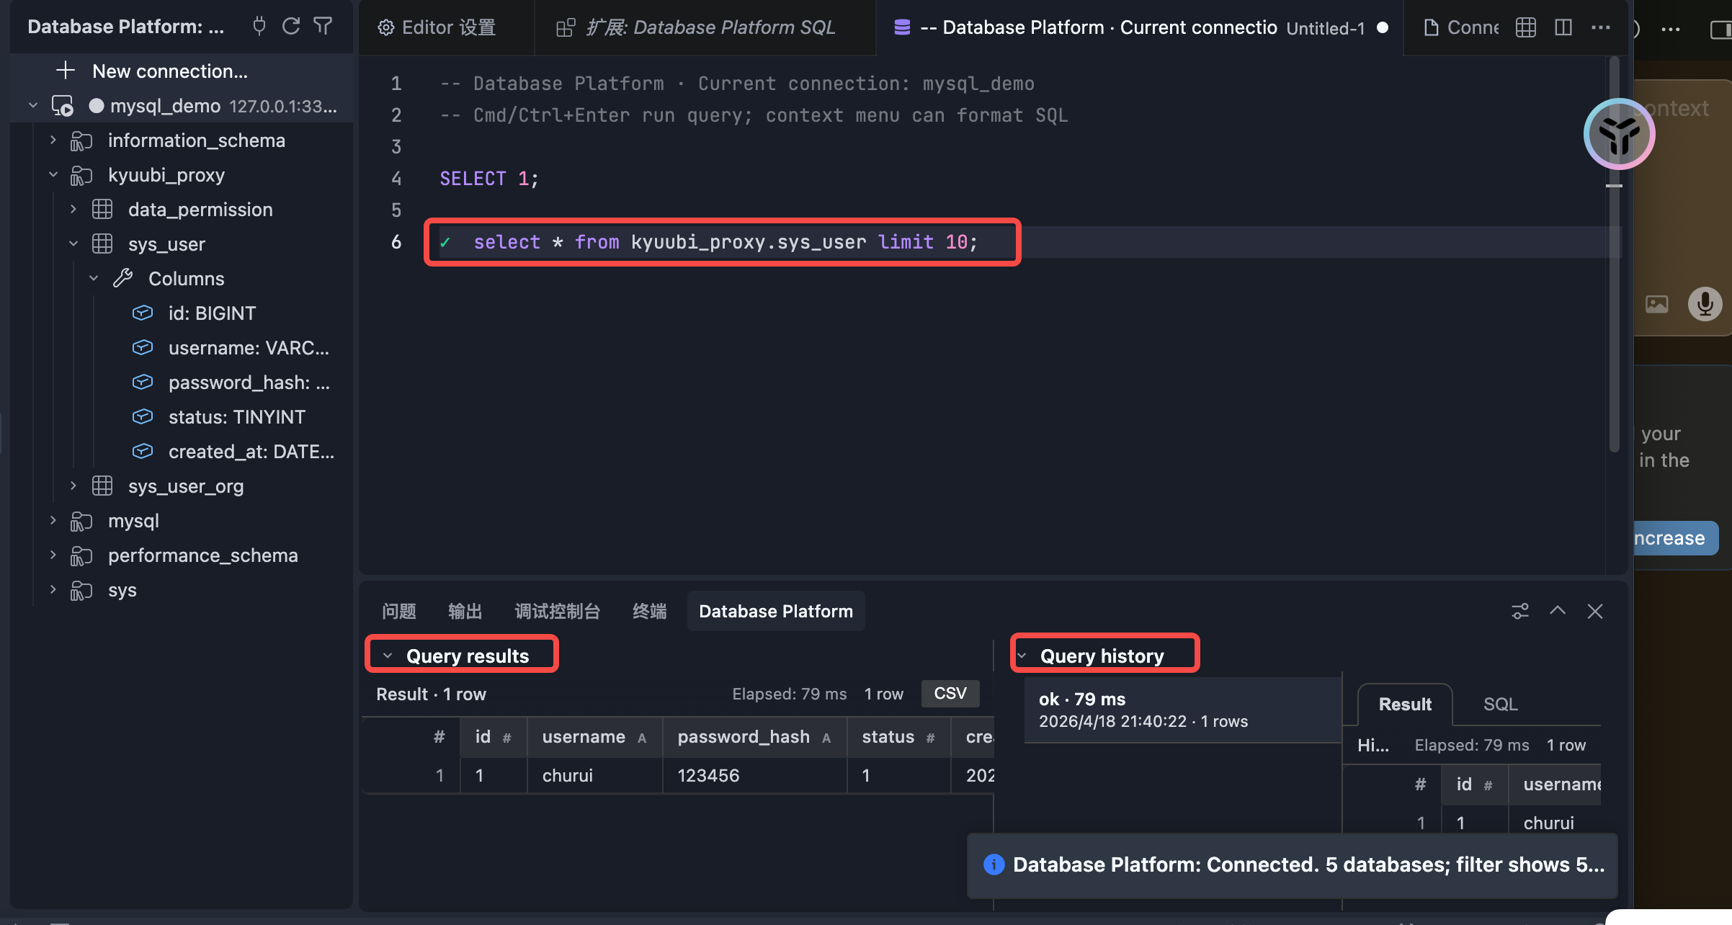Switch to the Result tab in history detail

click(x=1405, y=704)
